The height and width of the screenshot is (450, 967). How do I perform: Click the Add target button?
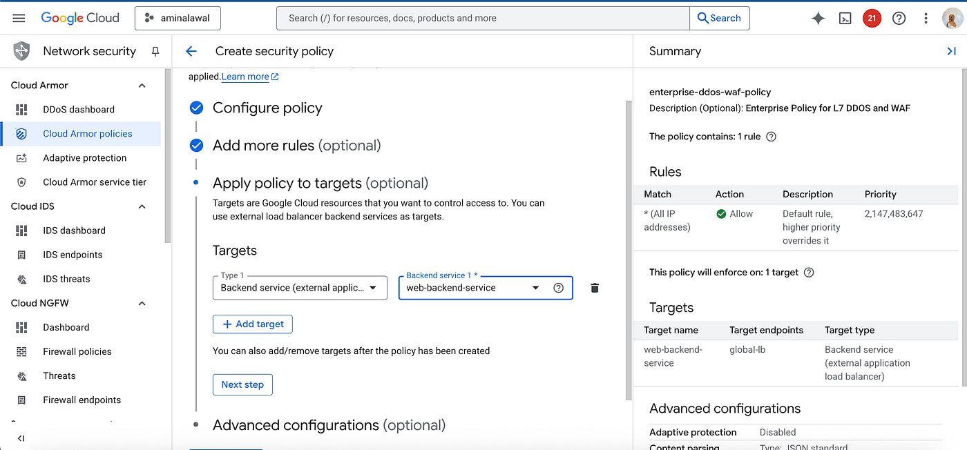pos(253,324)
